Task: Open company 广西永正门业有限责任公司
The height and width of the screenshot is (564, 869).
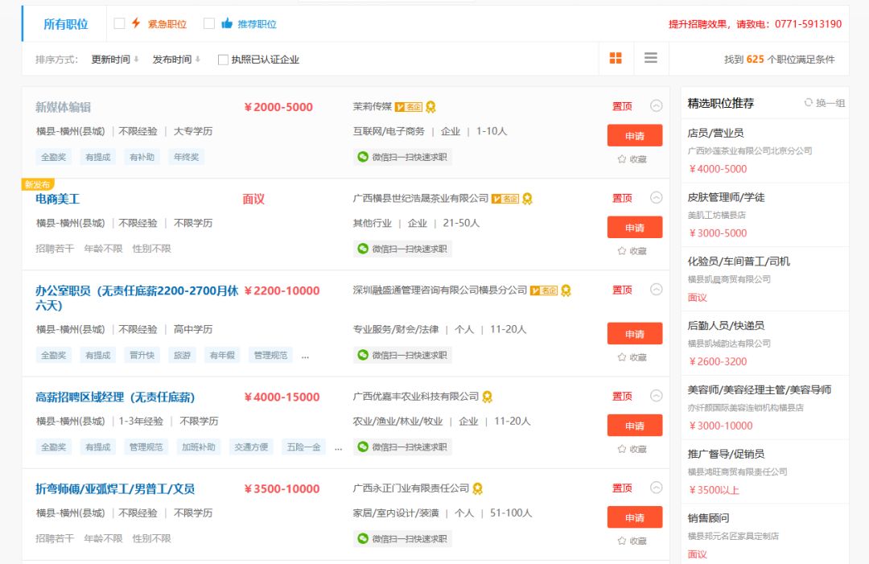Action: (x=411, y=488)
